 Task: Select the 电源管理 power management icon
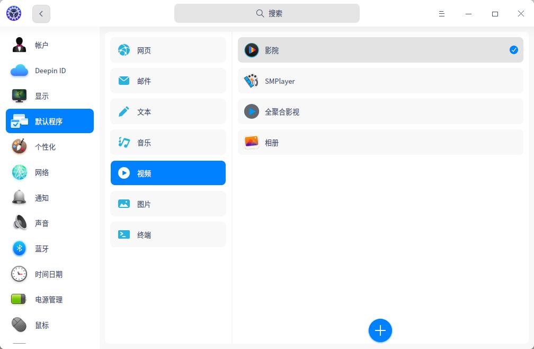[x=19, y=300]
